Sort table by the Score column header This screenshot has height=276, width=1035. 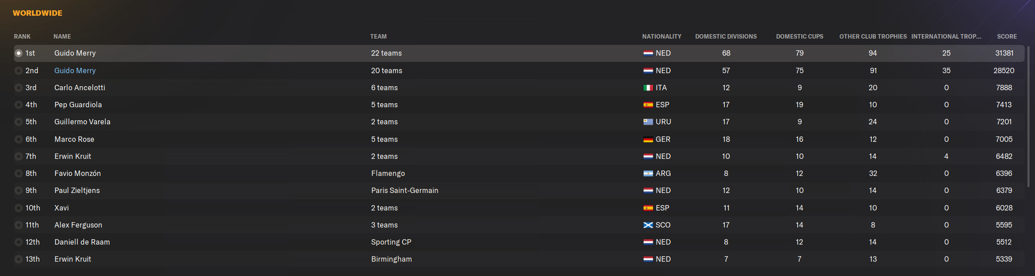[1007, 36]
